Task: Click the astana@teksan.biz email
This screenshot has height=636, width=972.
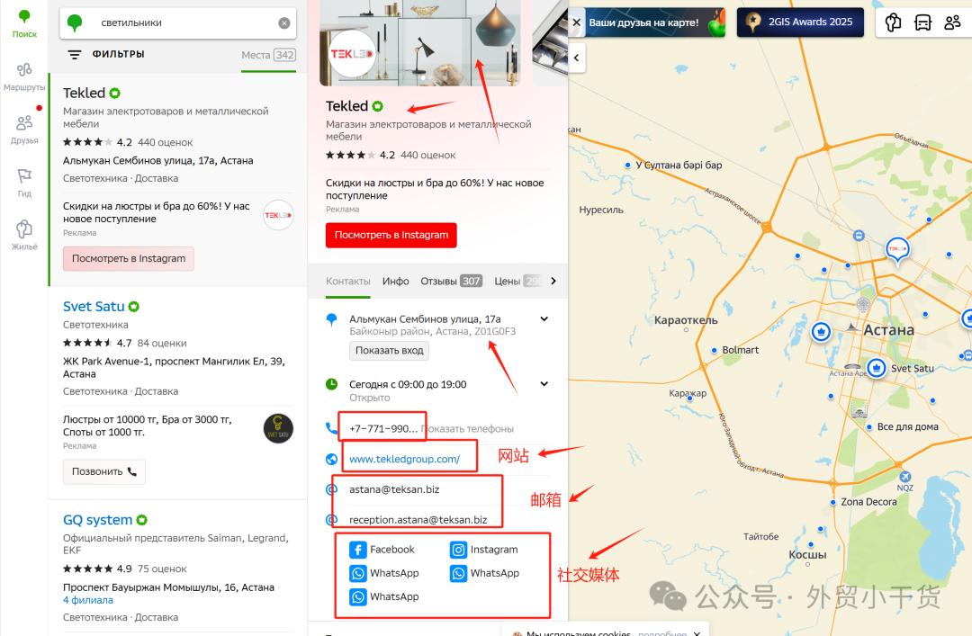Action: pos(394,489)
